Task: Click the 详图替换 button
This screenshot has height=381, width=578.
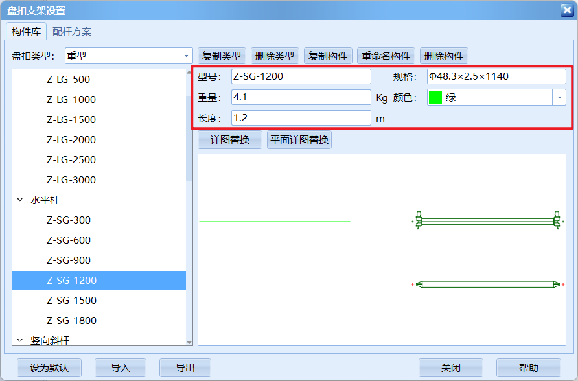Action: click(x=230, y=140)
